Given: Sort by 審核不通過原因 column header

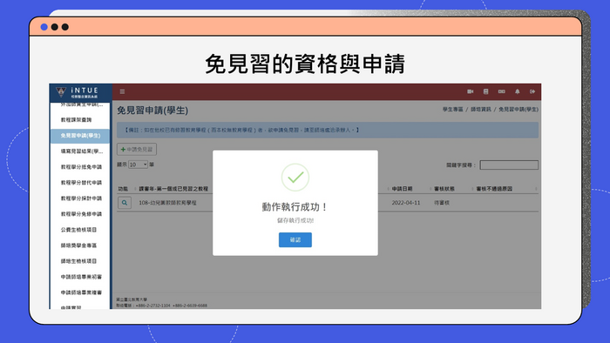Looking at the screenshot, I should (494, 189).
